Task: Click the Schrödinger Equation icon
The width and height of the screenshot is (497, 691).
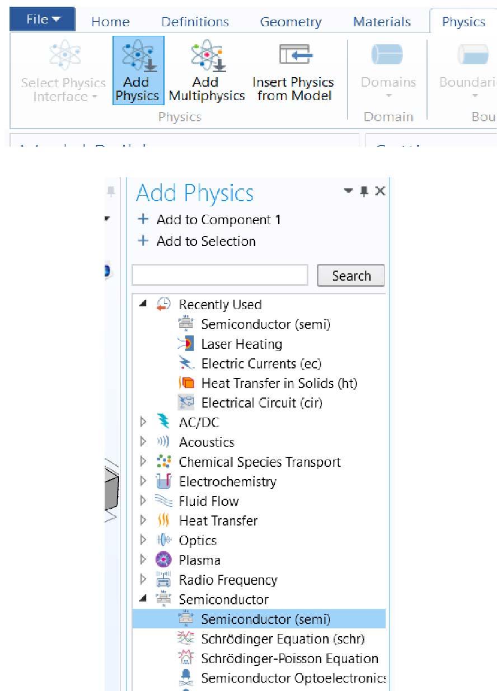Action: 185,638
